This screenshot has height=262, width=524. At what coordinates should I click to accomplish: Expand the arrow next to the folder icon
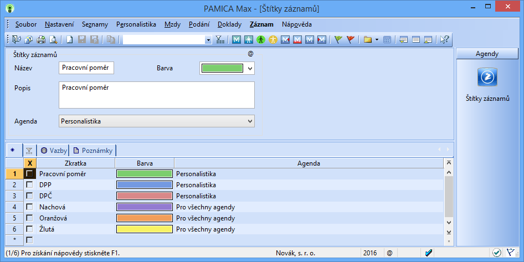pos(377,40)
